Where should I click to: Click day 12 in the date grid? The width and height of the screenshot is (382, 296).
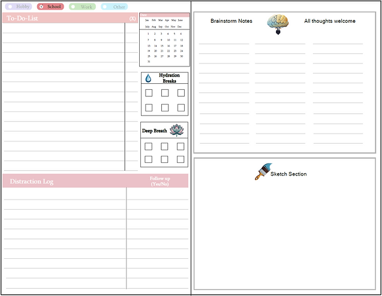click(182, 40)
